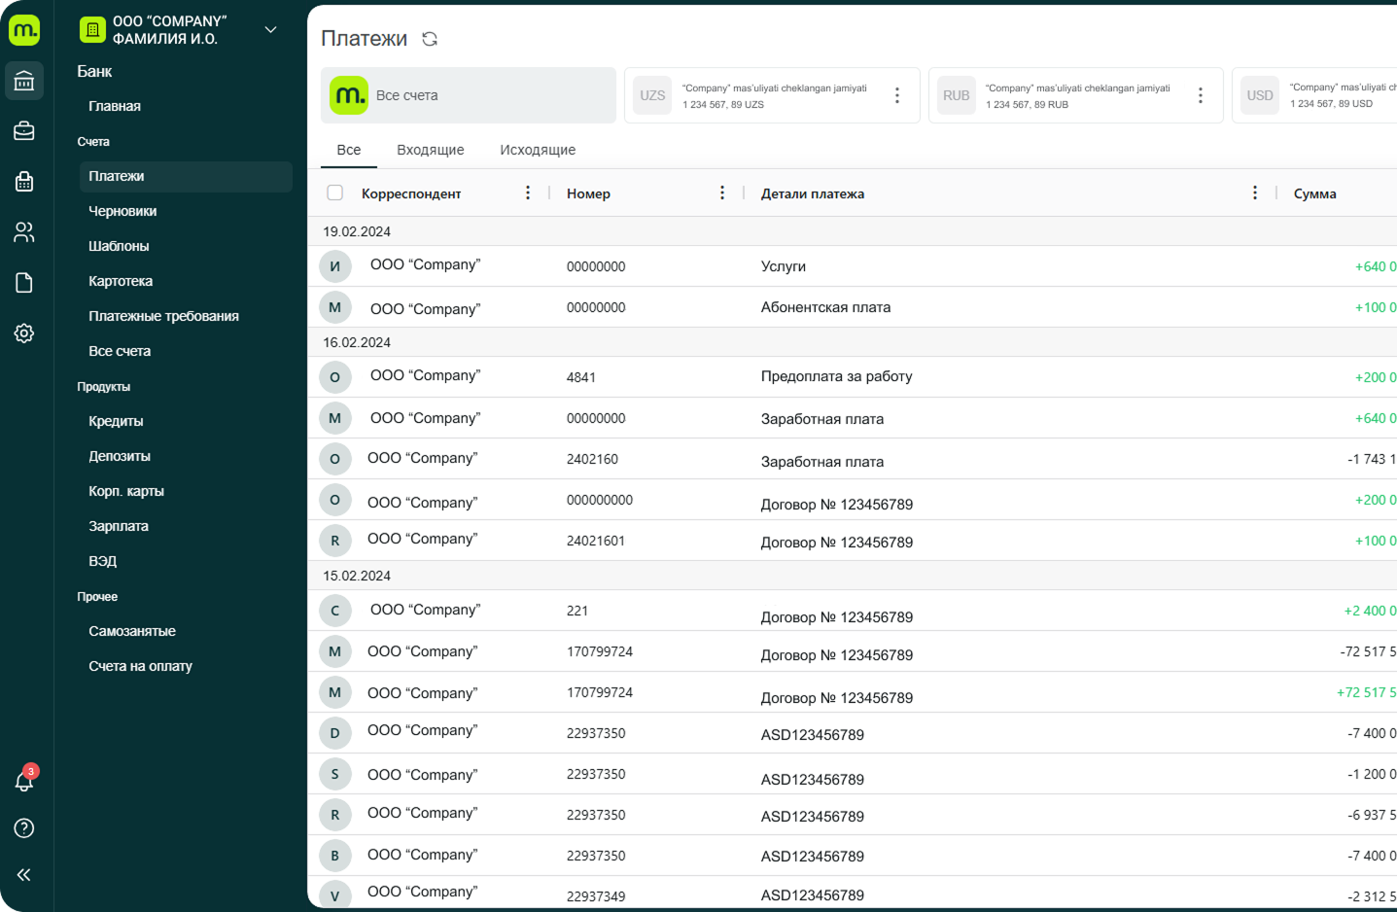Image resolution: width=1397 pixels, height=912 pixels.
Task: Open Депозиты in the sidebar
Action: [120, 456]
